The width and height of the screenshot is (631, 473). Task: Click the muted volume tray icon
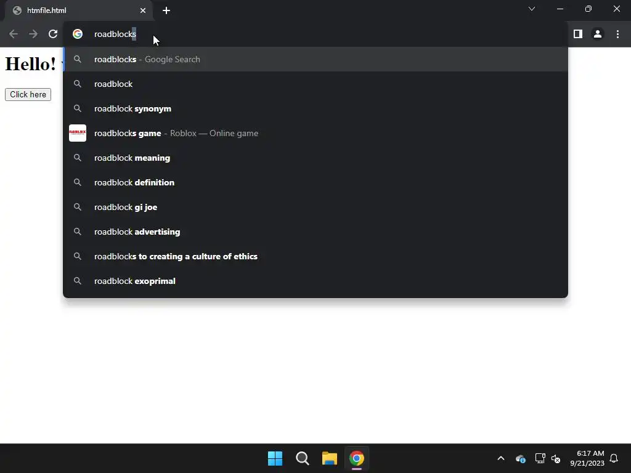click(x=556, y=458)
